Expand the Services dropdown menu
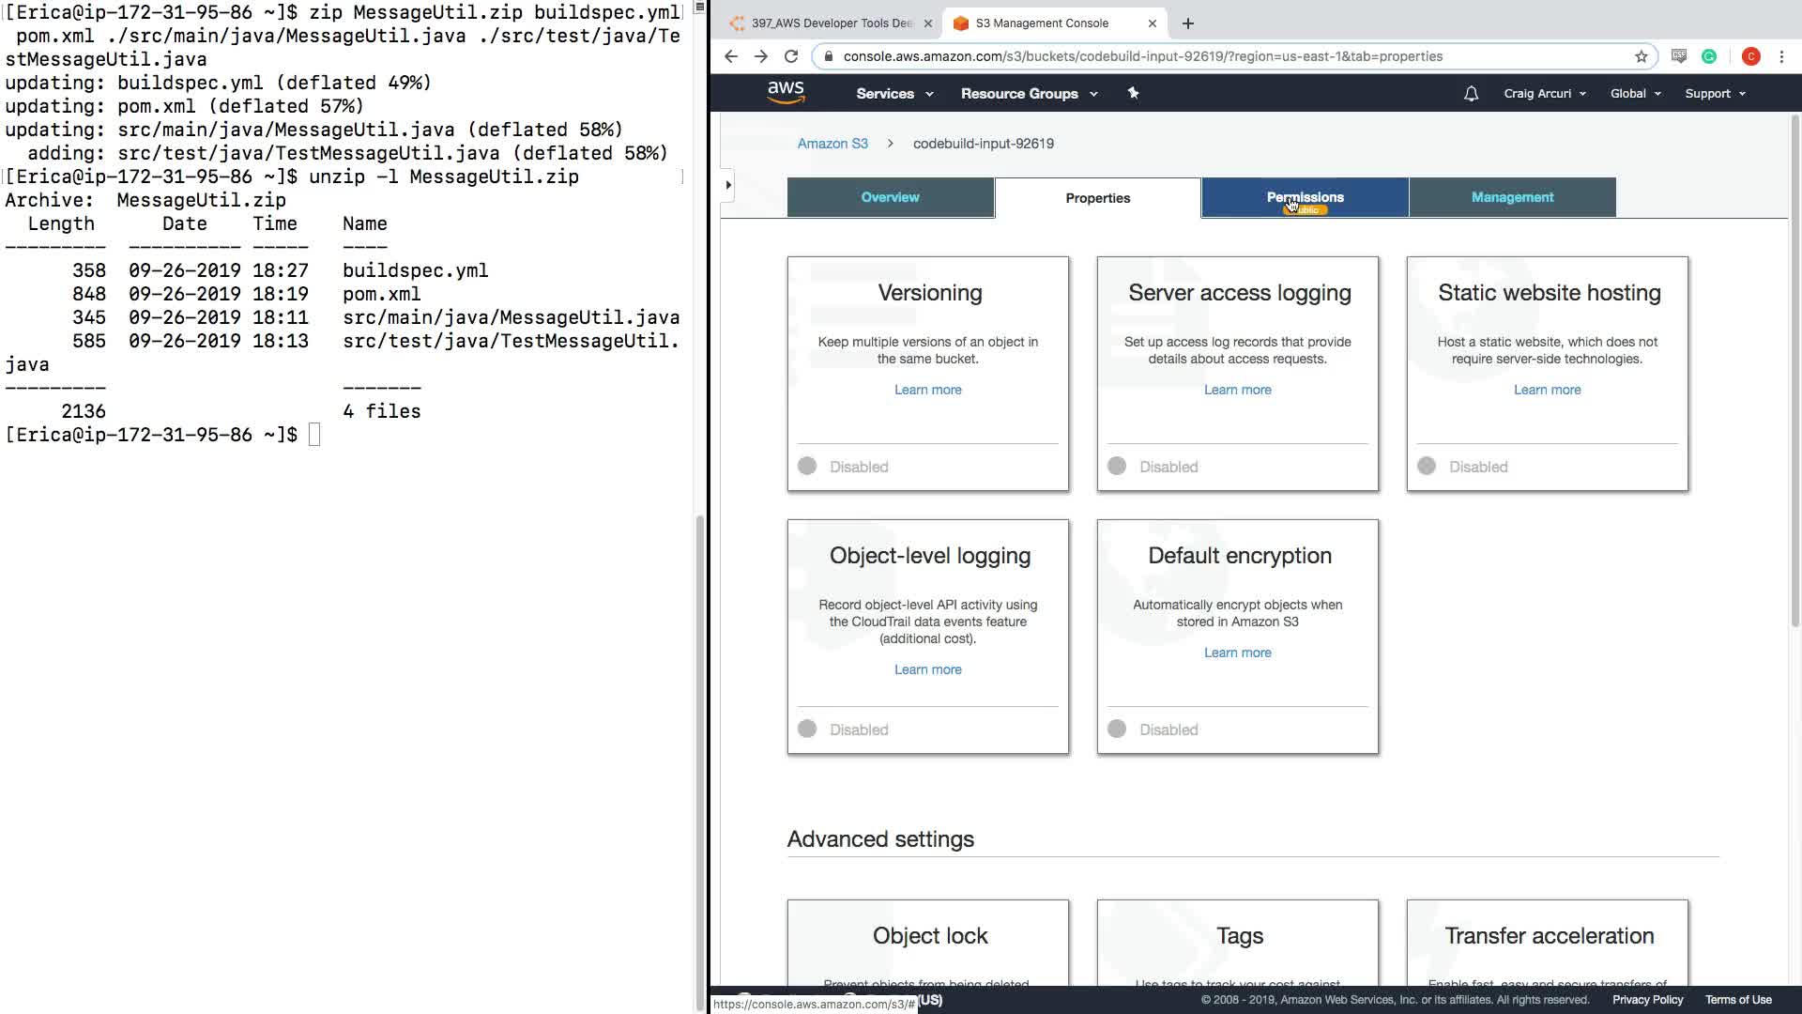1802x1014 pixels. coord(893,94)
